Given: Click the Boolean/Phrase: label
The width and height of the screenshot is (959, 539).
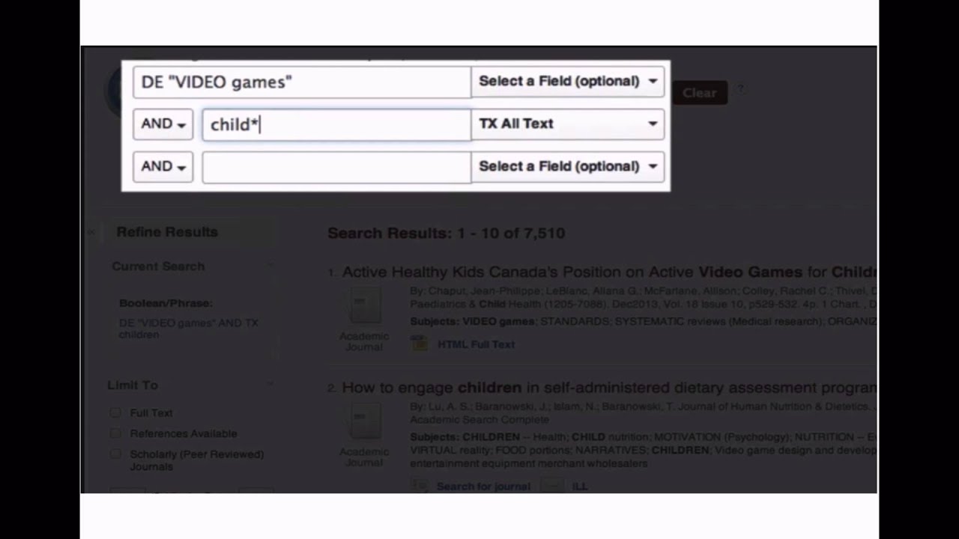Looking at the screenshot, I should point(166,303).
